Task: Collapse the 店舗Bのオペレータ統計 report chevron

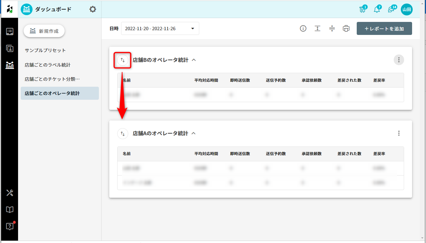Action: pyautogui.click(x=194, y=60)
